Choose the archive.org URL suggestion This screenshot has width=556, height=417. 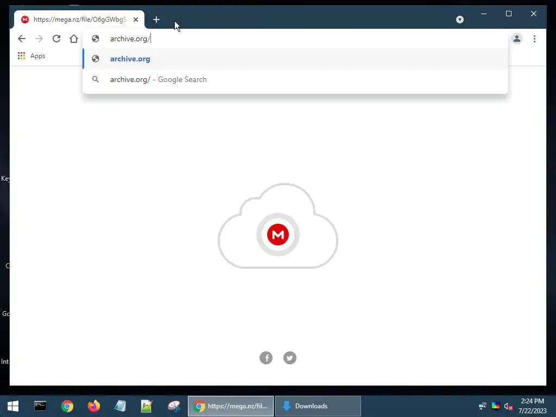295,59
